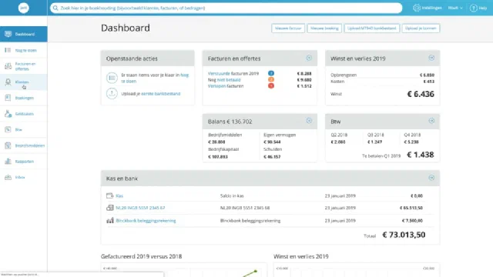This screenshot has width=493, height=277.
Task: Click 'Gefactureerd 2019 versus 2018' chart heading
Action: pos(141,256)
